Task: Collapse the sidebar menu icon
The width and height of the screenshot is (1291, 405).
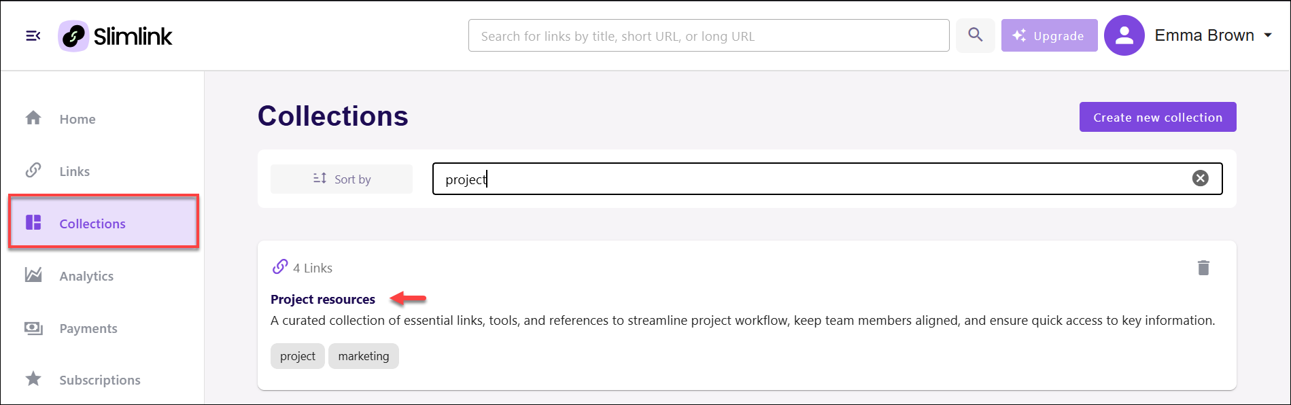Action: click(33, 36)
